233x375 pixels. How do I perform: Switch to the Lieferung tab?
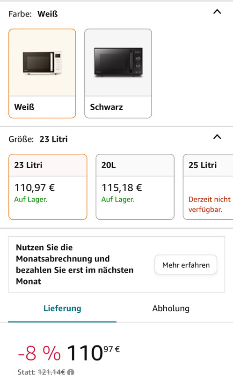(x=62, y=308)
